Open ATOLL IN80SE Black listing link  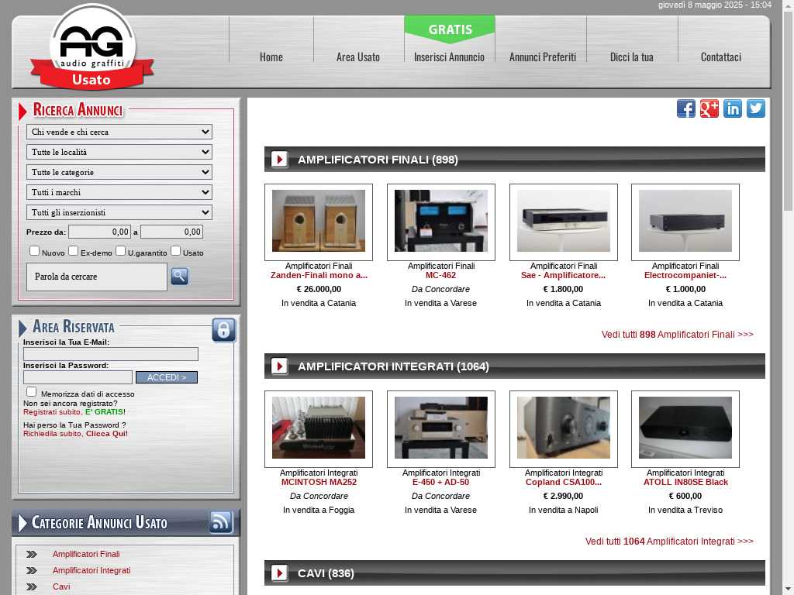click(685, 482)
